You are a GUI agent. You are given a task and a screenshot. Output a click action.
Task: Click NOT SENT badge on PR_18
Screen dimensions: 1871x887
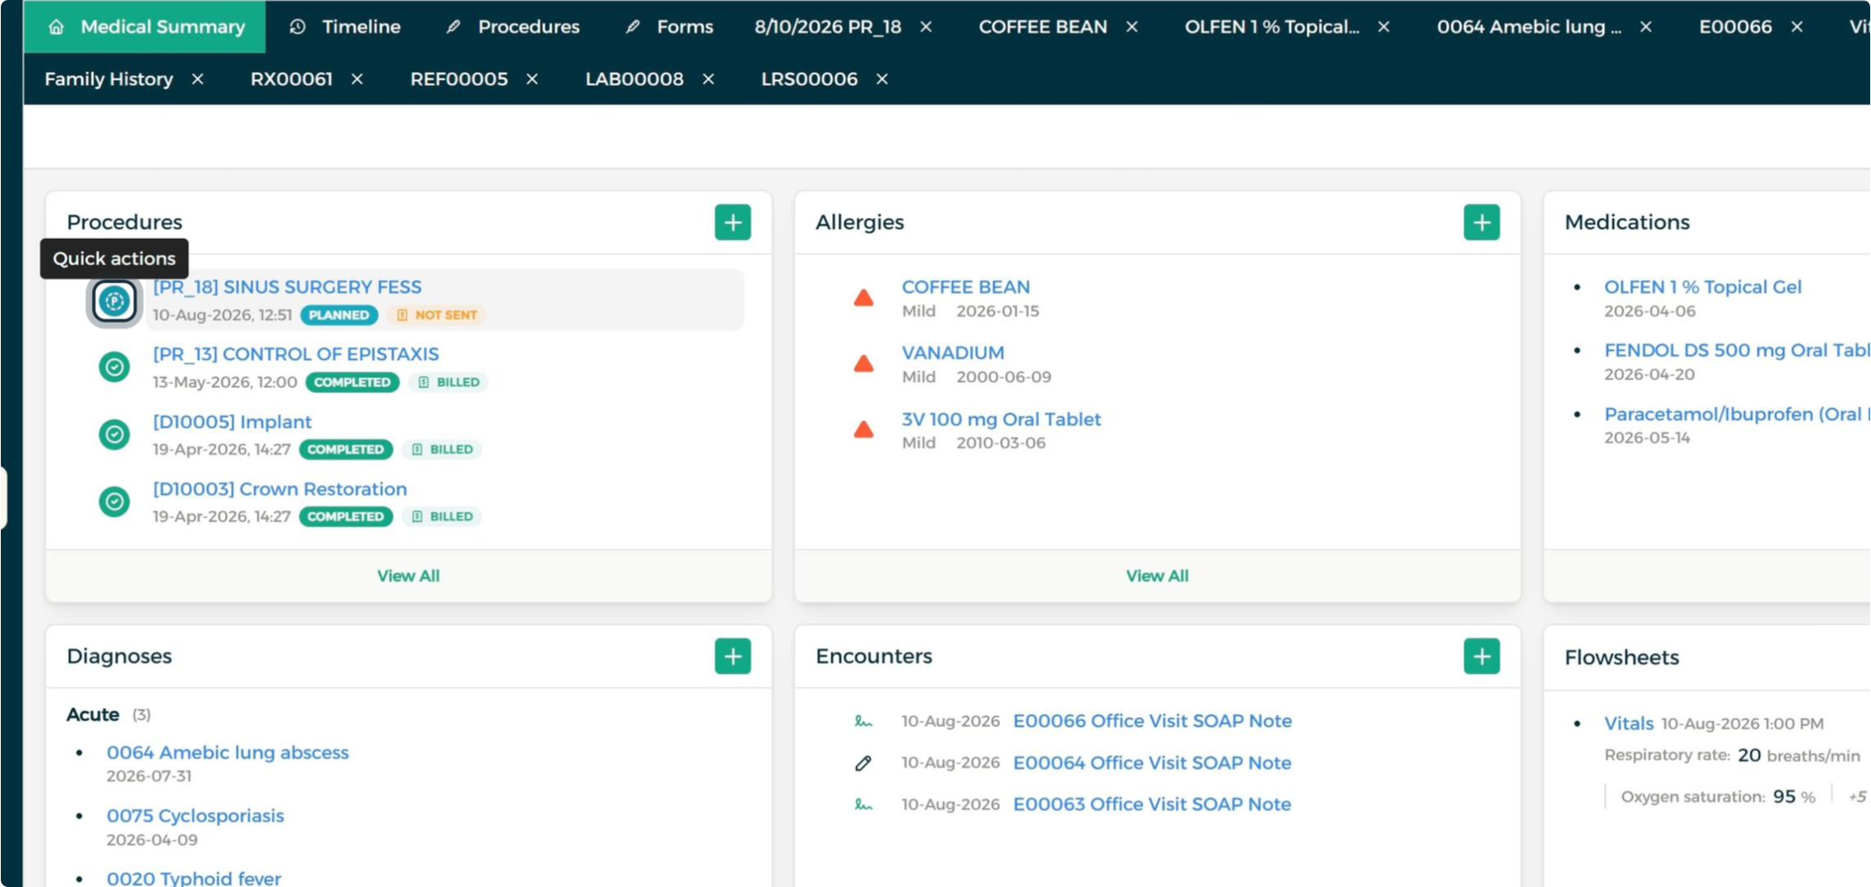pyautogui.click(x=437, y=315)
